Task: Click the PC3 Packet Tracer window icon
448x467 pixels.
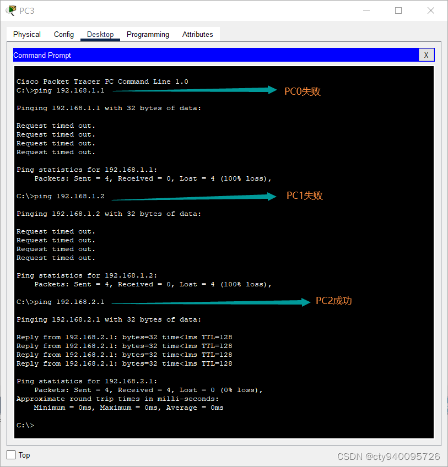Action: tap(11, 10)
